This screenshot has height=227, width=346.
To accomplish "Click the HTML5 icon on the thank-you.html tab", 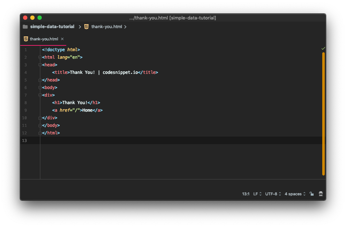I will point(26,39).
